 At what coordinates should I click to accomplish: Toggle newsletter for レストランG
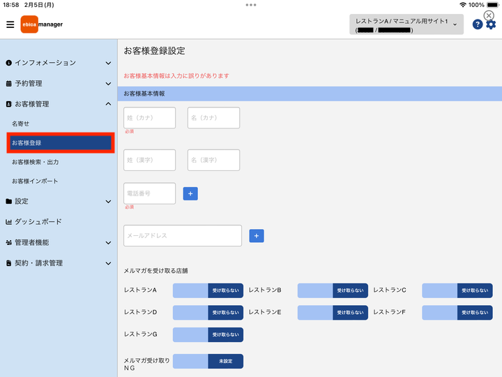208,334
